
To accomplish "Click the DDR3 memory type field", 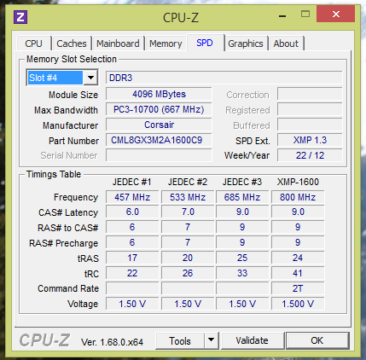I will (x=224, y=78).
